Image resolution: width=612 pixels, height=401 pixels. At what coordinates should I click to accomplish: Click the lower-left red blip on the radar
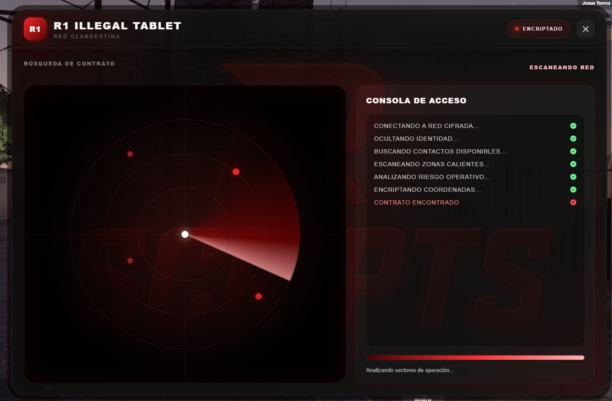point(130,261)
